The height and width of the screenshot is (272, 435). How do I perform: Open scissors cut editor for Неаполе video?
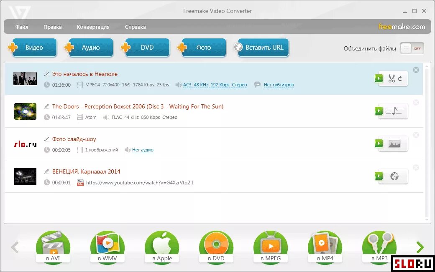click(391, 78)
